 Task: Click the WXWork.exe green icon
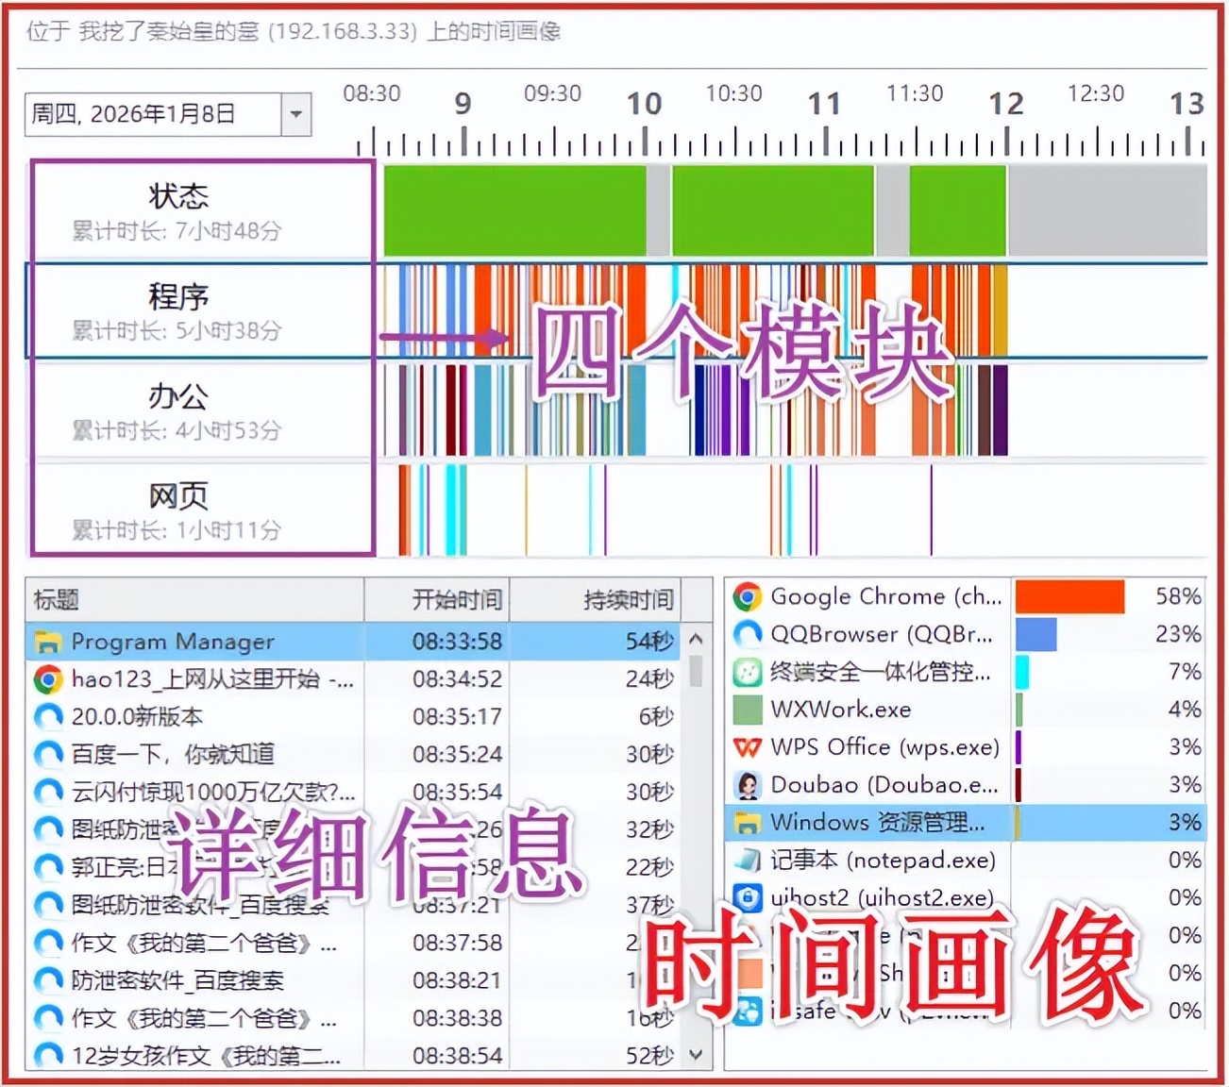(x=747, y=710)
